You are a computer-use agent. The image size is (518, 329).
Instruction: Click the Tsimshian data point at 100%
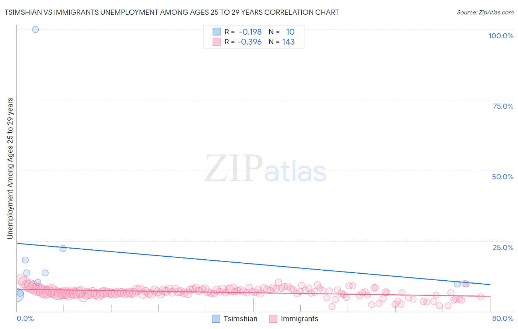point(35,30)
